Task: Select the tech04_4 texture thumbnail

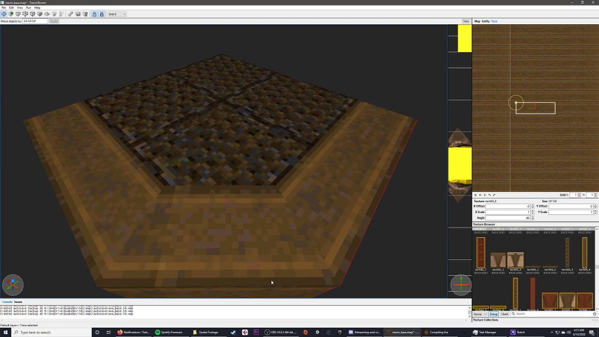Action: [585, 252]
